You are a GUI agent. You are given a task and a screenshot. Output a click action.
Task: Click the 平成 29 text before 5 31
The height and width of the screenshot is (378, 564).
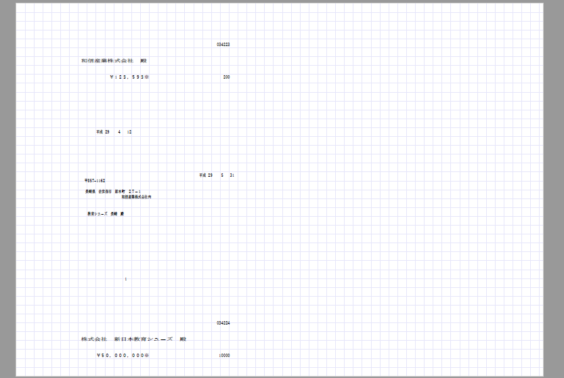point(206,175)
